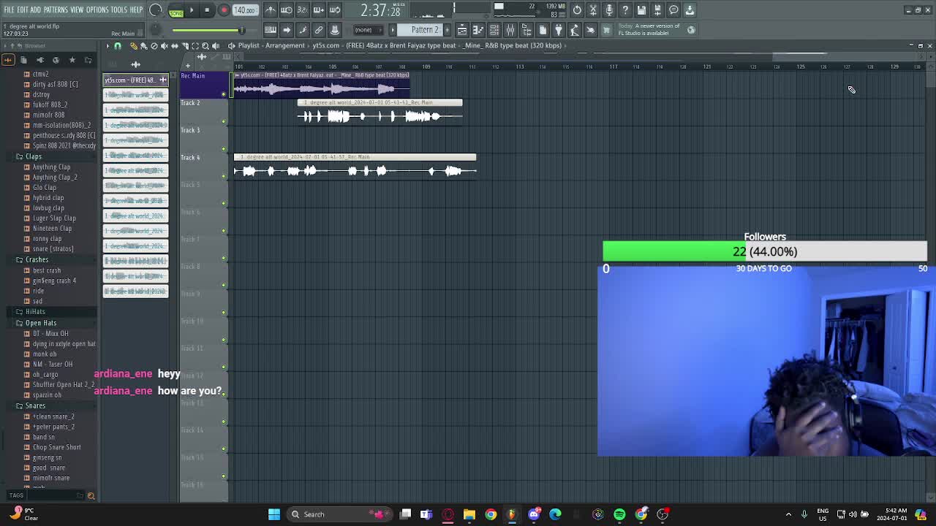Open the Channel rack window icon
Image resolution: width=936 pixels, height=526 pixels.
pos(494,30)
